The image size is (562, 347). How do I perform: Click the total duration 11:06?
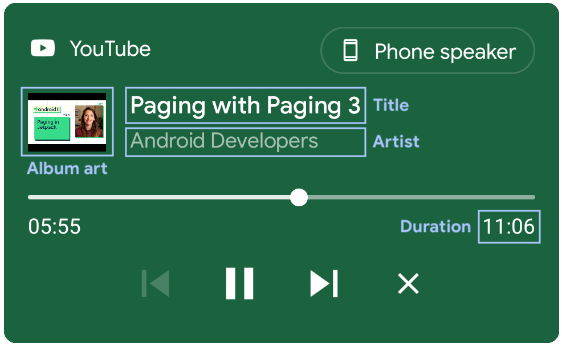509,227
